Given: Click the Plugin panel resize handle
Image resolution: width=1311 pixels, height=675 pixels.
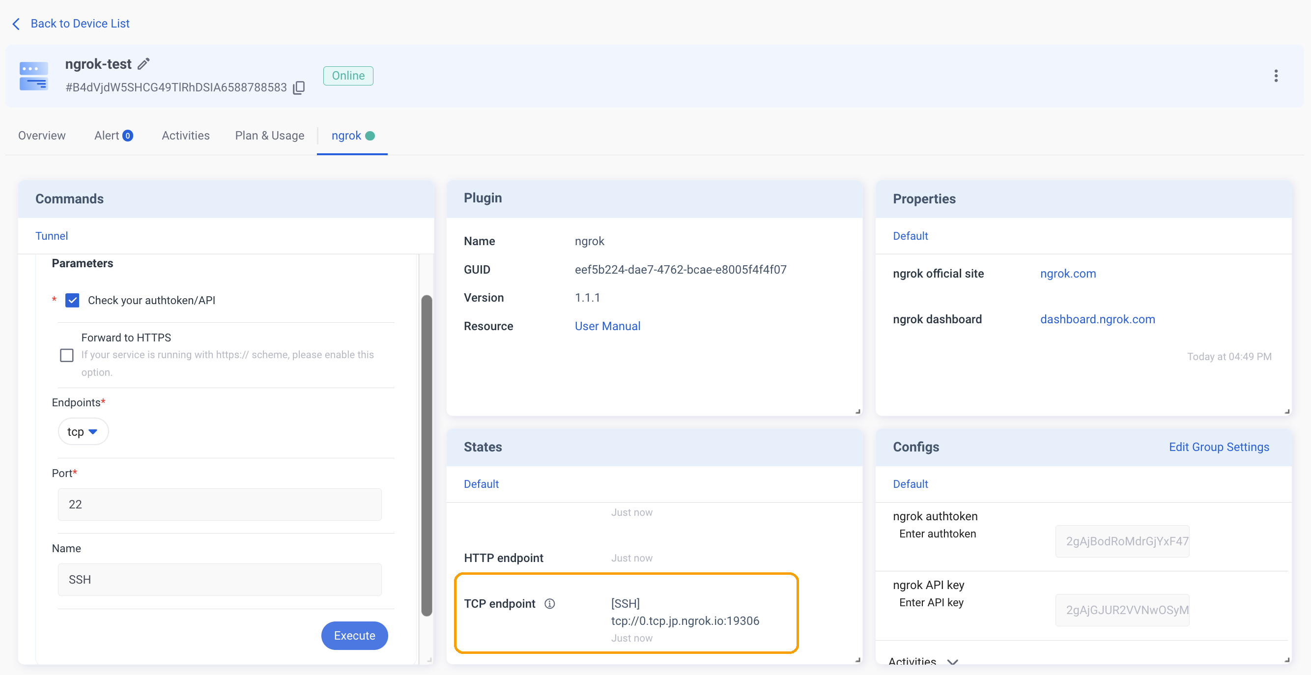Looking at the screenshot, I should point(857,411).
